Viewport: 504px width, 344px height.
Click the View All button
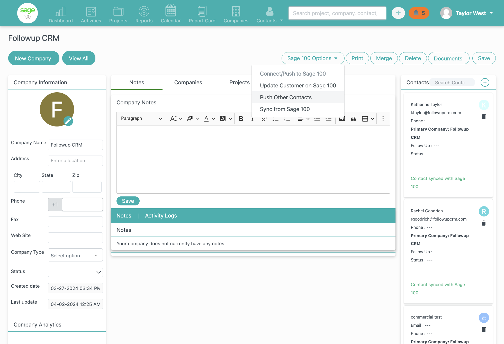79,58
